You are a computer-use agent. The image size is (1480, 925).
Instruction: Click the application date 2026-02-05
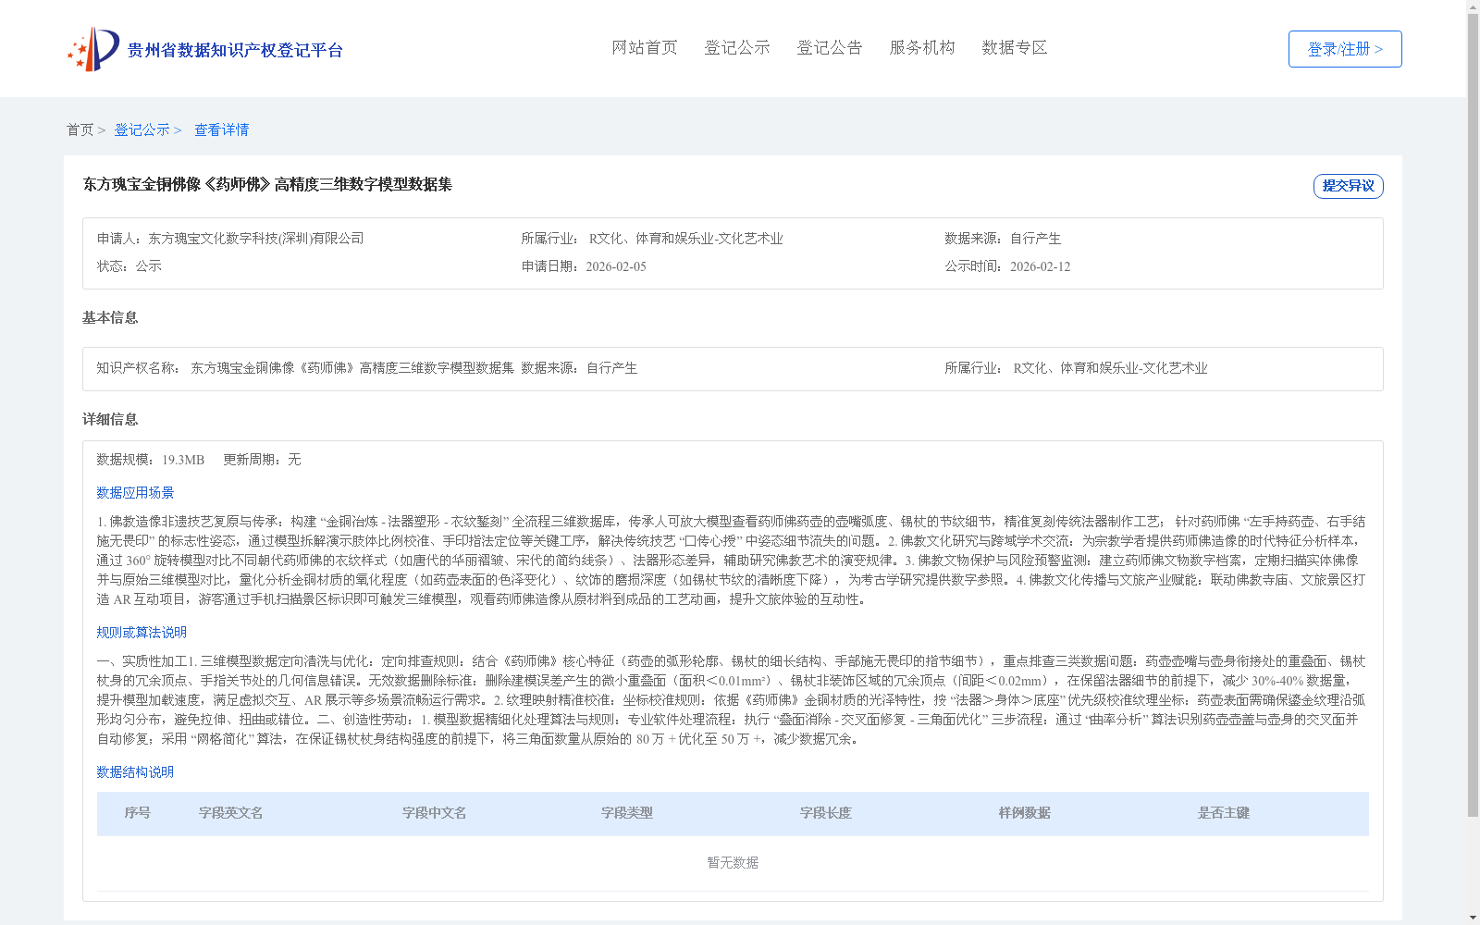(616, 266)
